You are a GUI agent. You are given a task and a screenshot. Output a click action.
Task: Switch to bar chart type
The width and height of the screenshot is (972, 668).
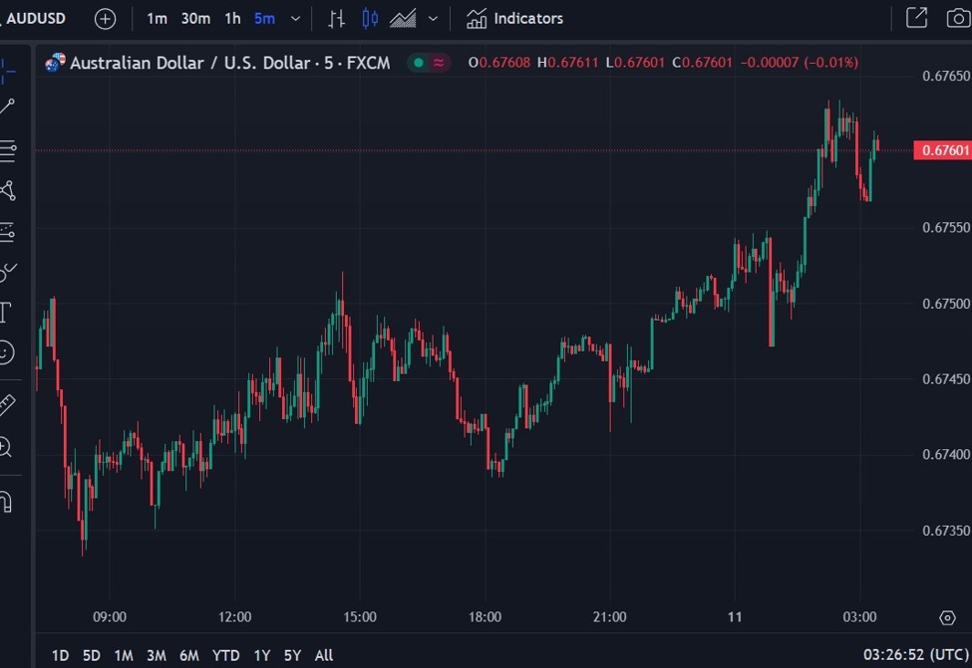tap(337, 18)
